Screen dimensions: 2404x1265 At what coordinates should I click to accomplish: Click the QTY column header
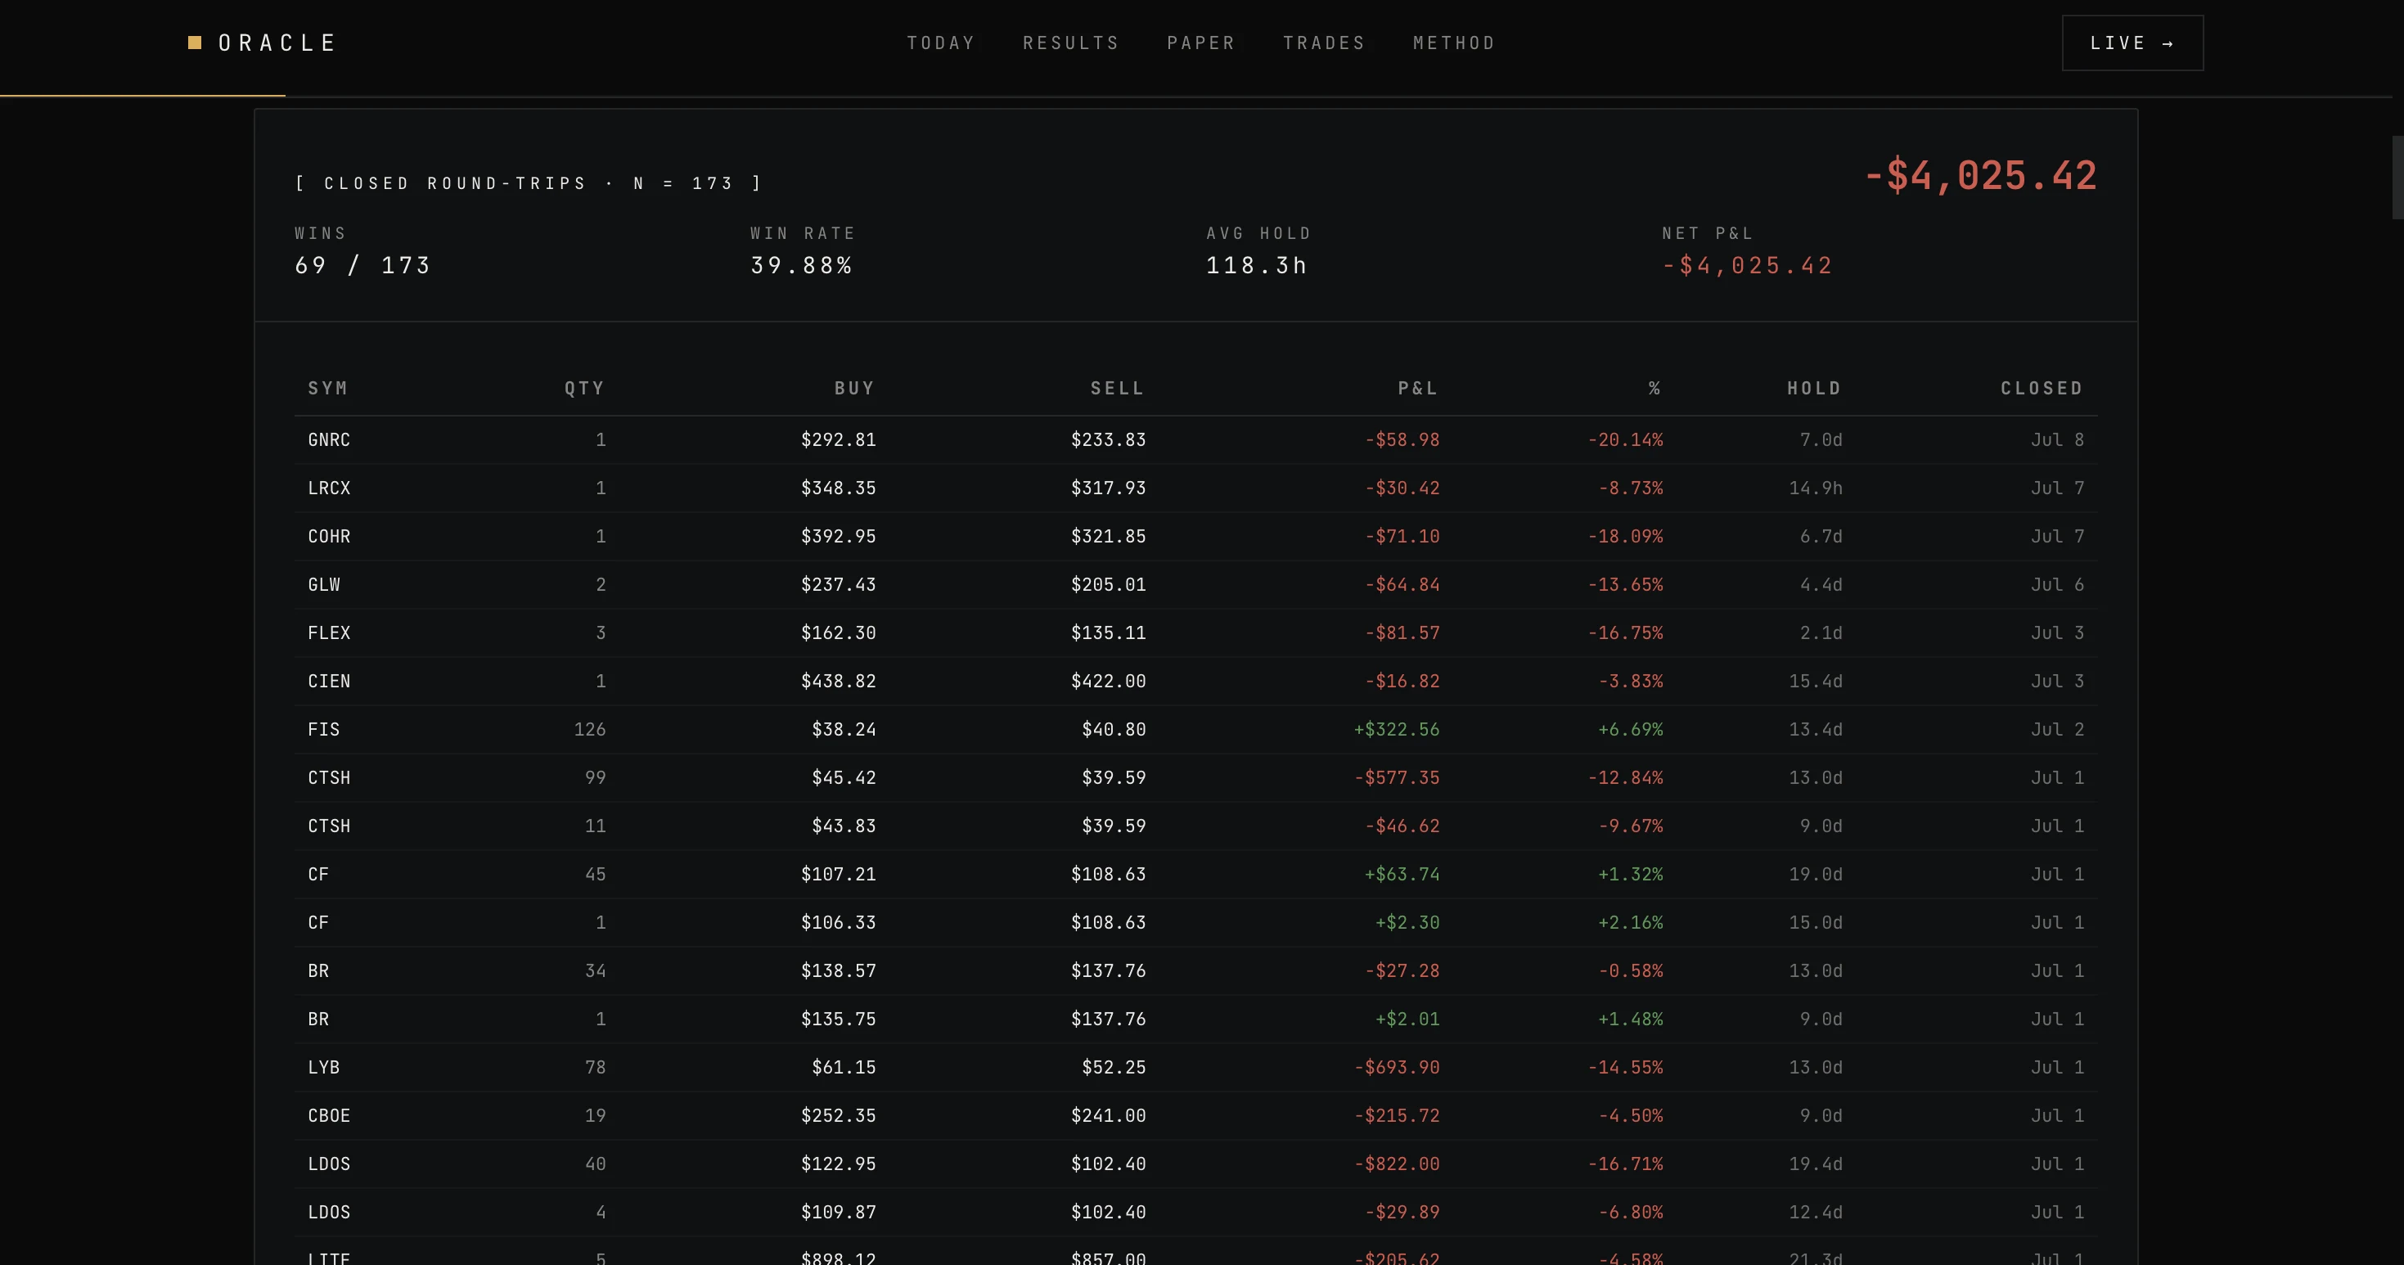pyautogui.click(x=584, y=388)
